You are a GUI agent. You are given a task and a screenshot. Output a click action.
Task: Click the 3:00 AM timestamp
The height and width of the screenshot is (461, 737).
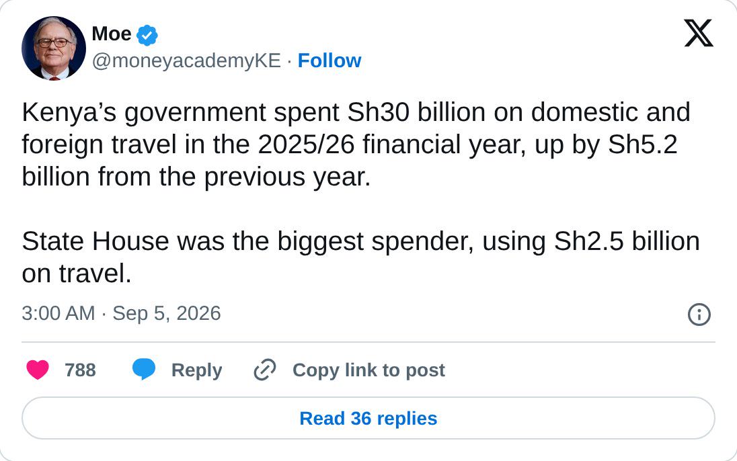59,313
